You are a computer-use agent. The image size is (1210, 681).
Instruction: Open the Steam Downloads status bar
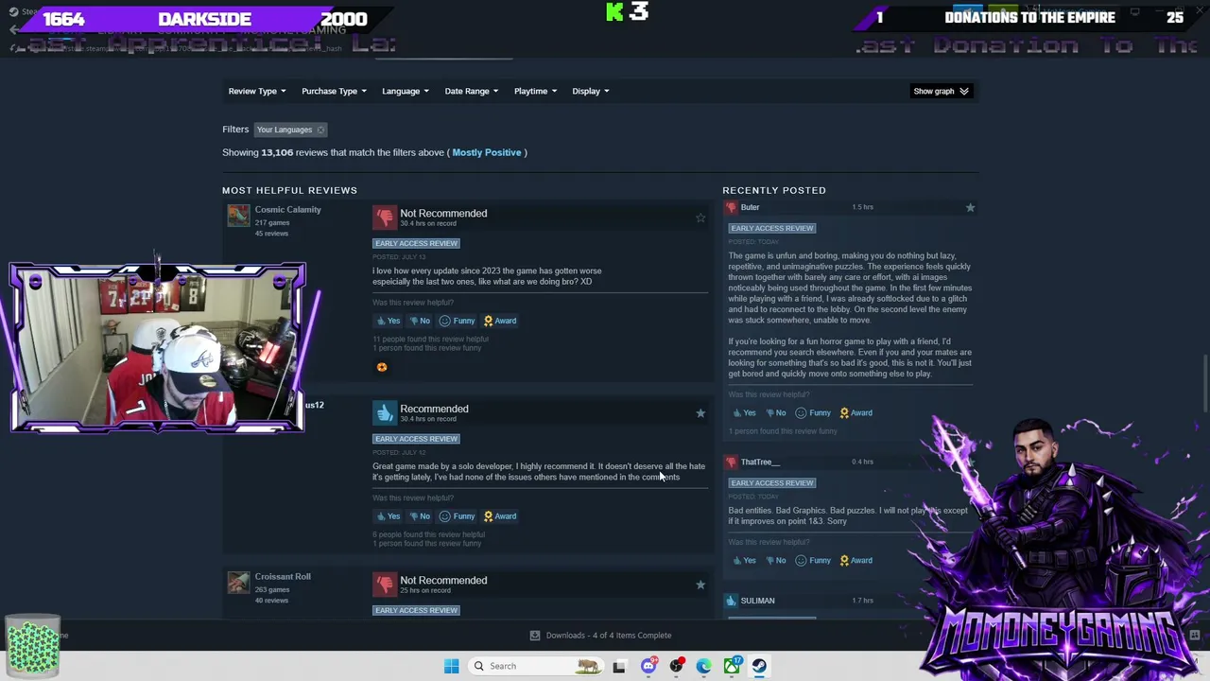[x=600, y=636]
